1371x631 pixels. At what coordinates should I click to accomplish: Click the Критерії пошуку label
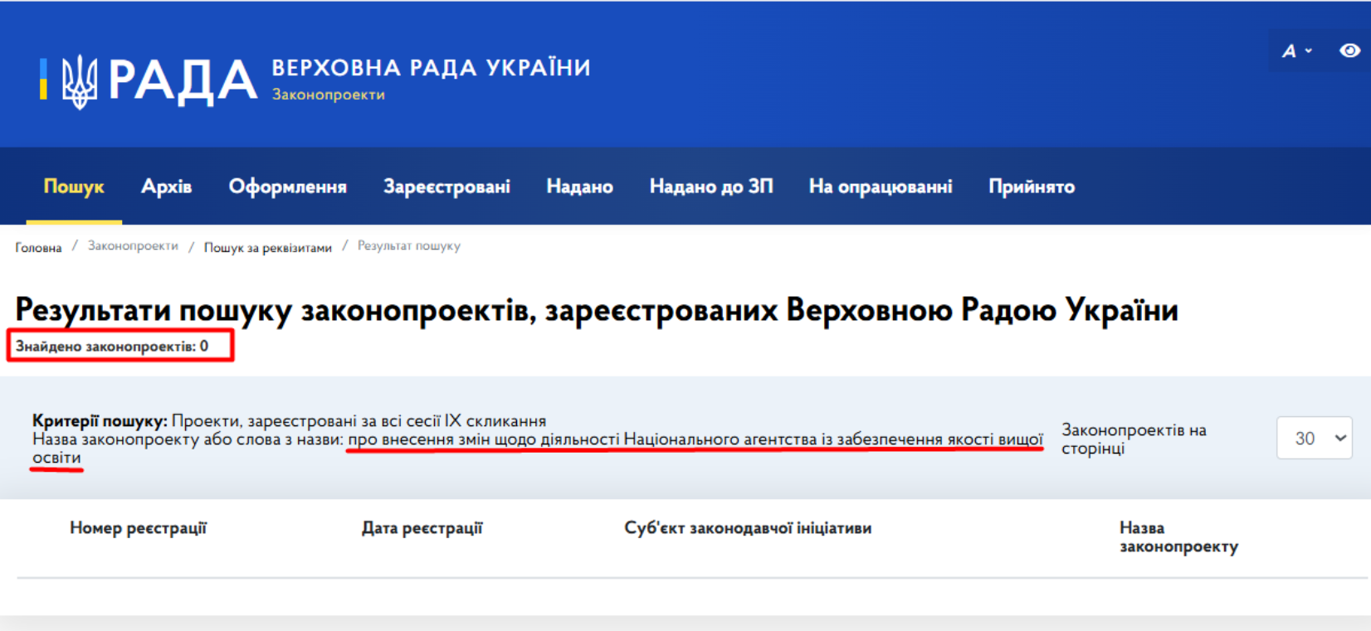click(100, 420)
